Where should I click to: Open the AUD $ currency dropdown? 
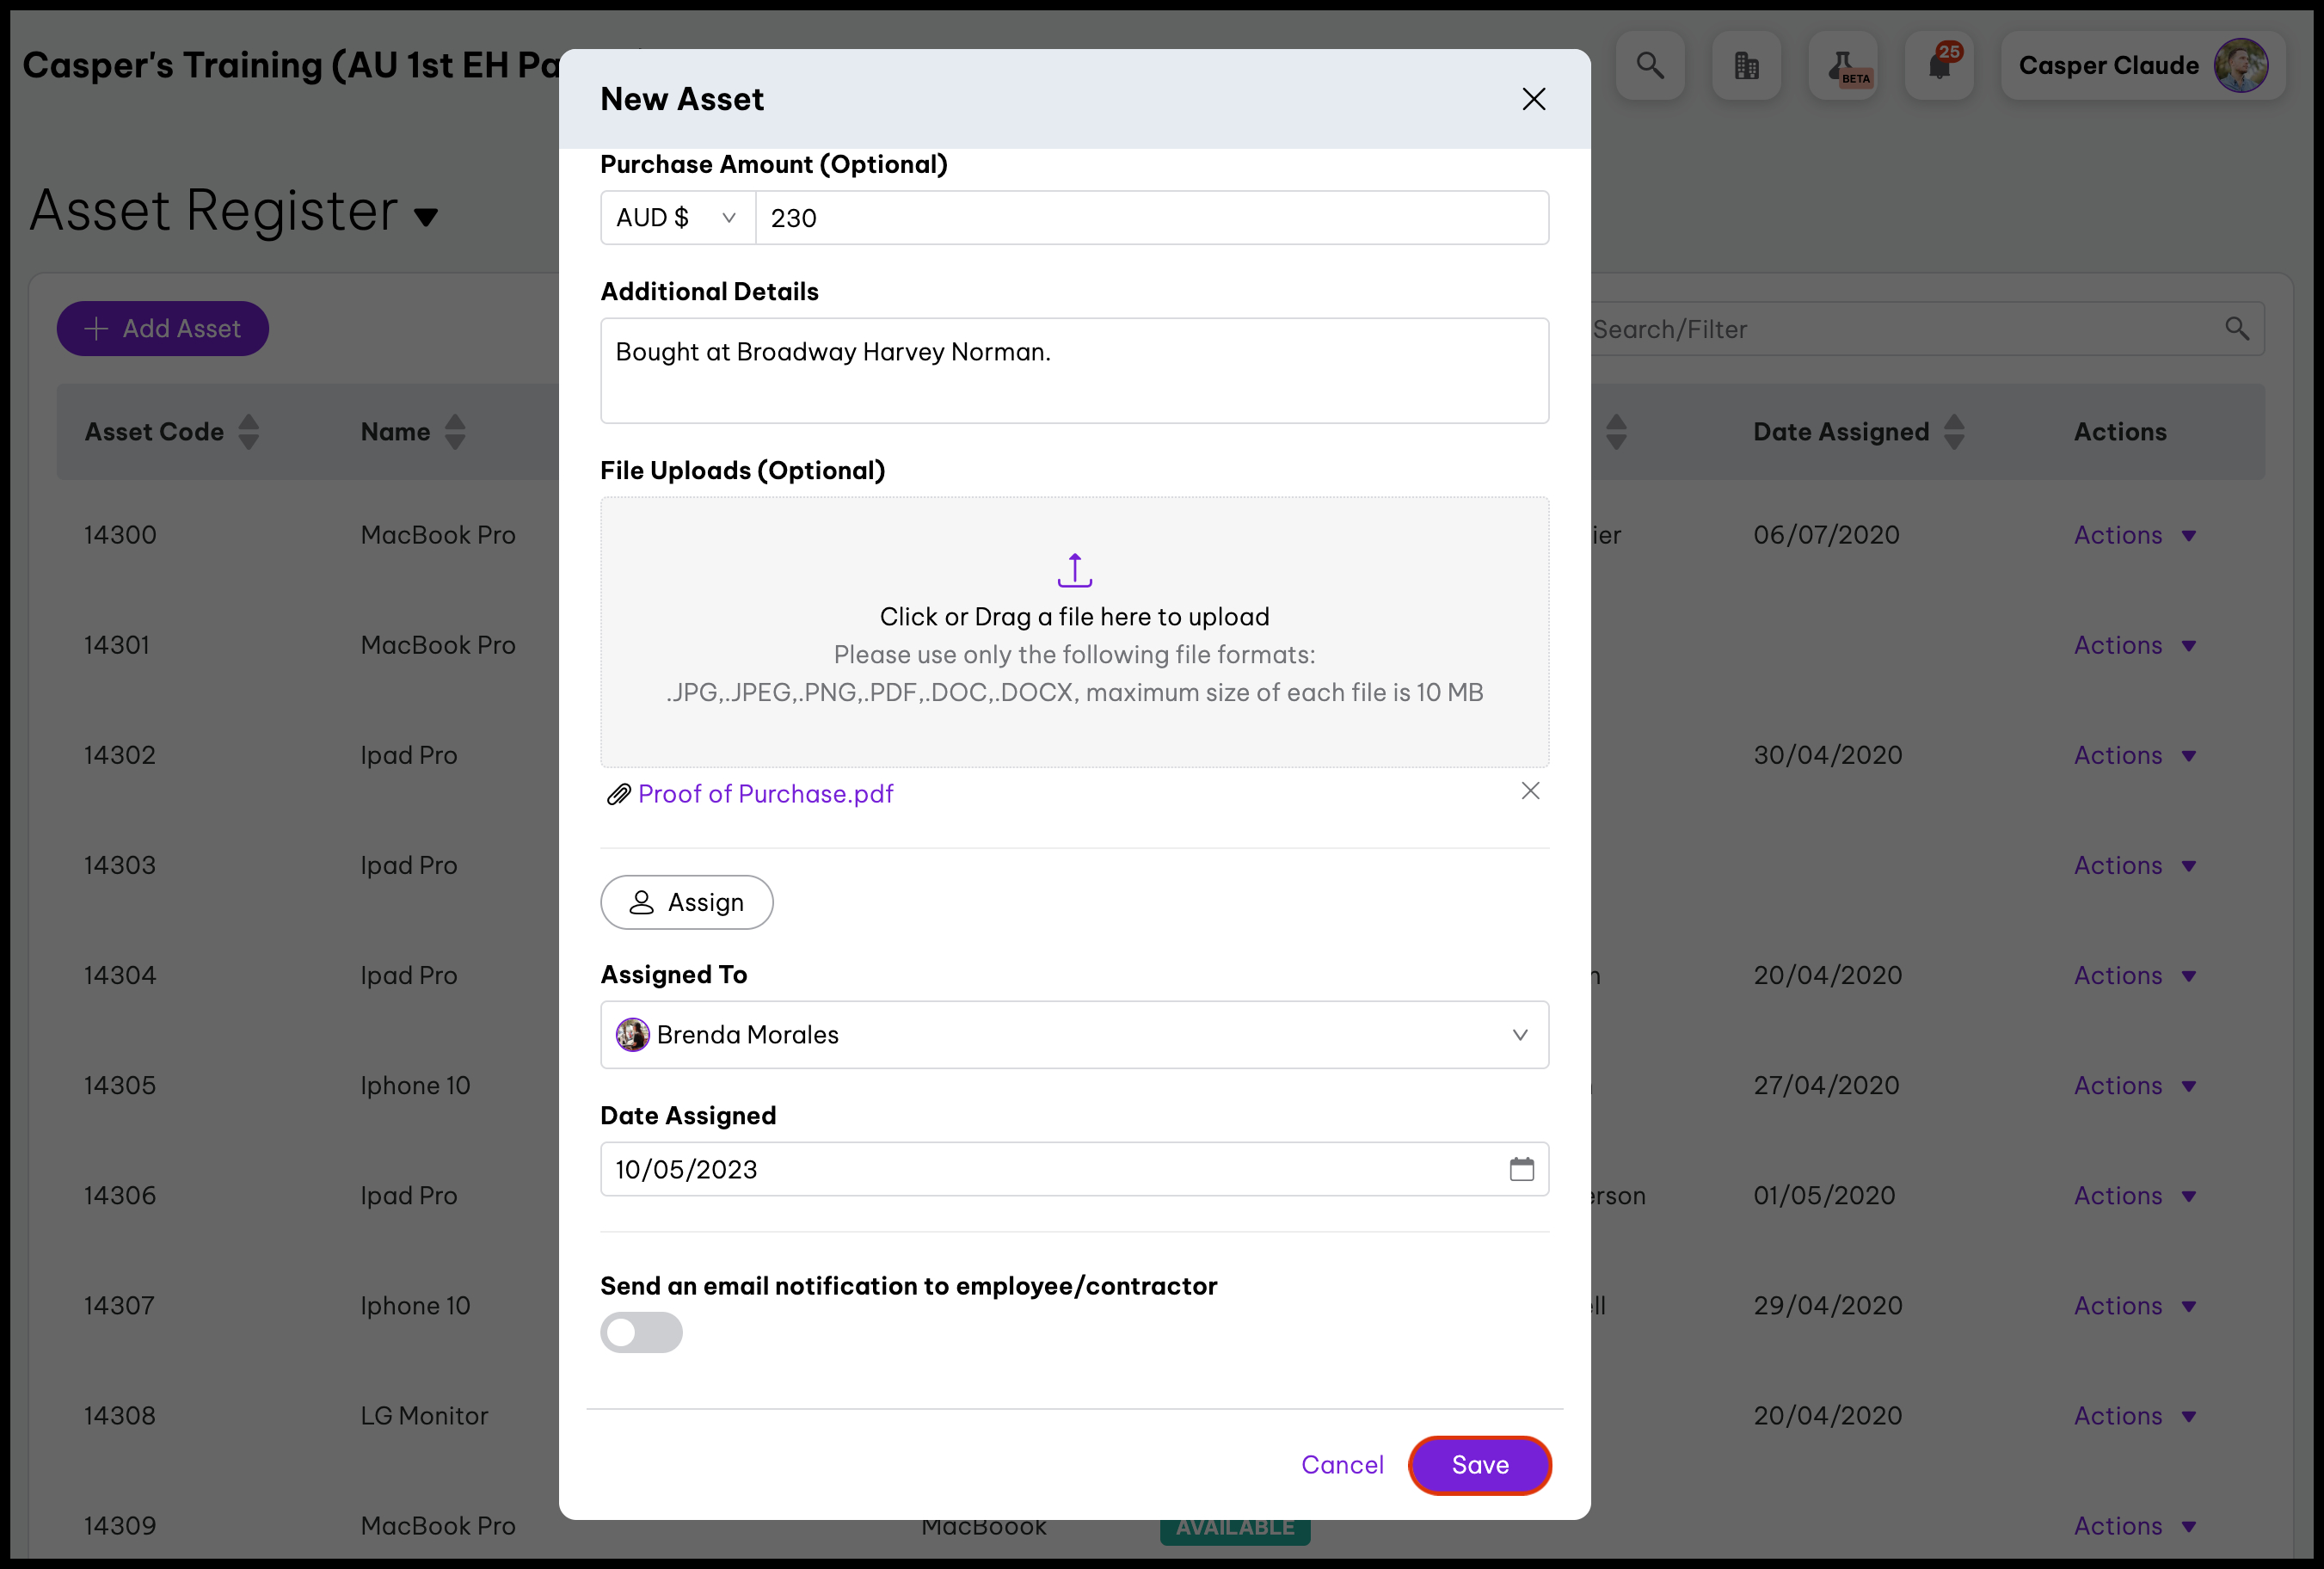(x=677, y=218)
